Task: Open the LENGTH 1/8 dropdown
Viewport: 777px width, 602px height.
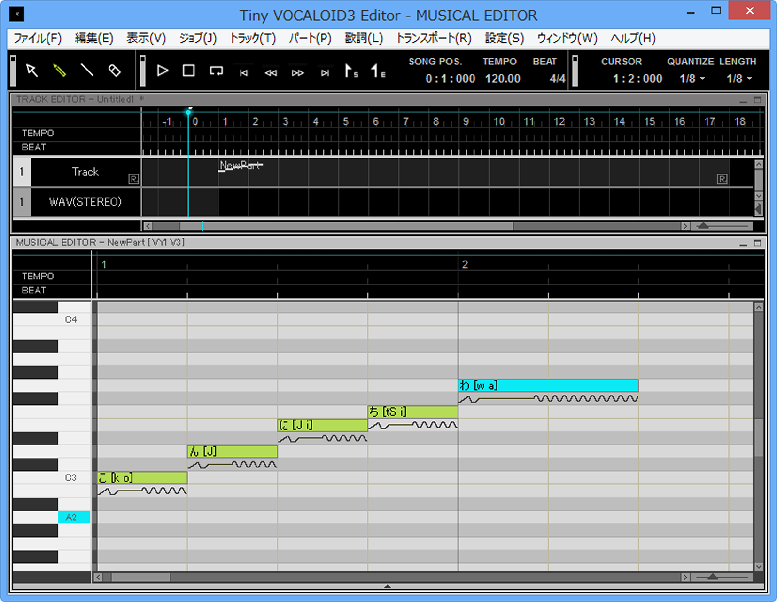Action: pos(739,79)
